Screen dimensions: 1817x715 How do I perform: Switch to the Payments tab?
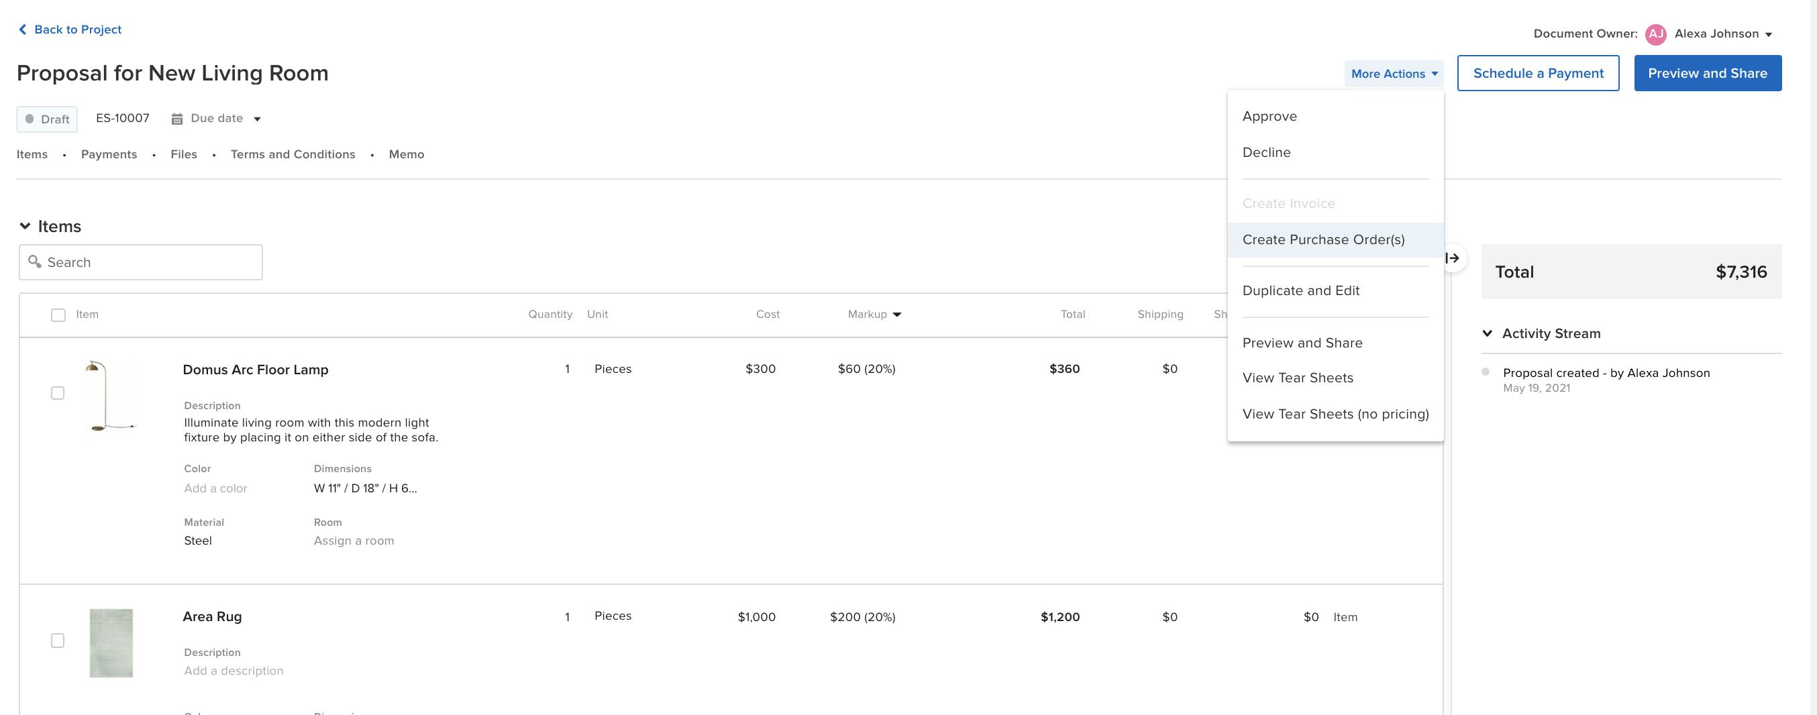(x=109, y=154)
